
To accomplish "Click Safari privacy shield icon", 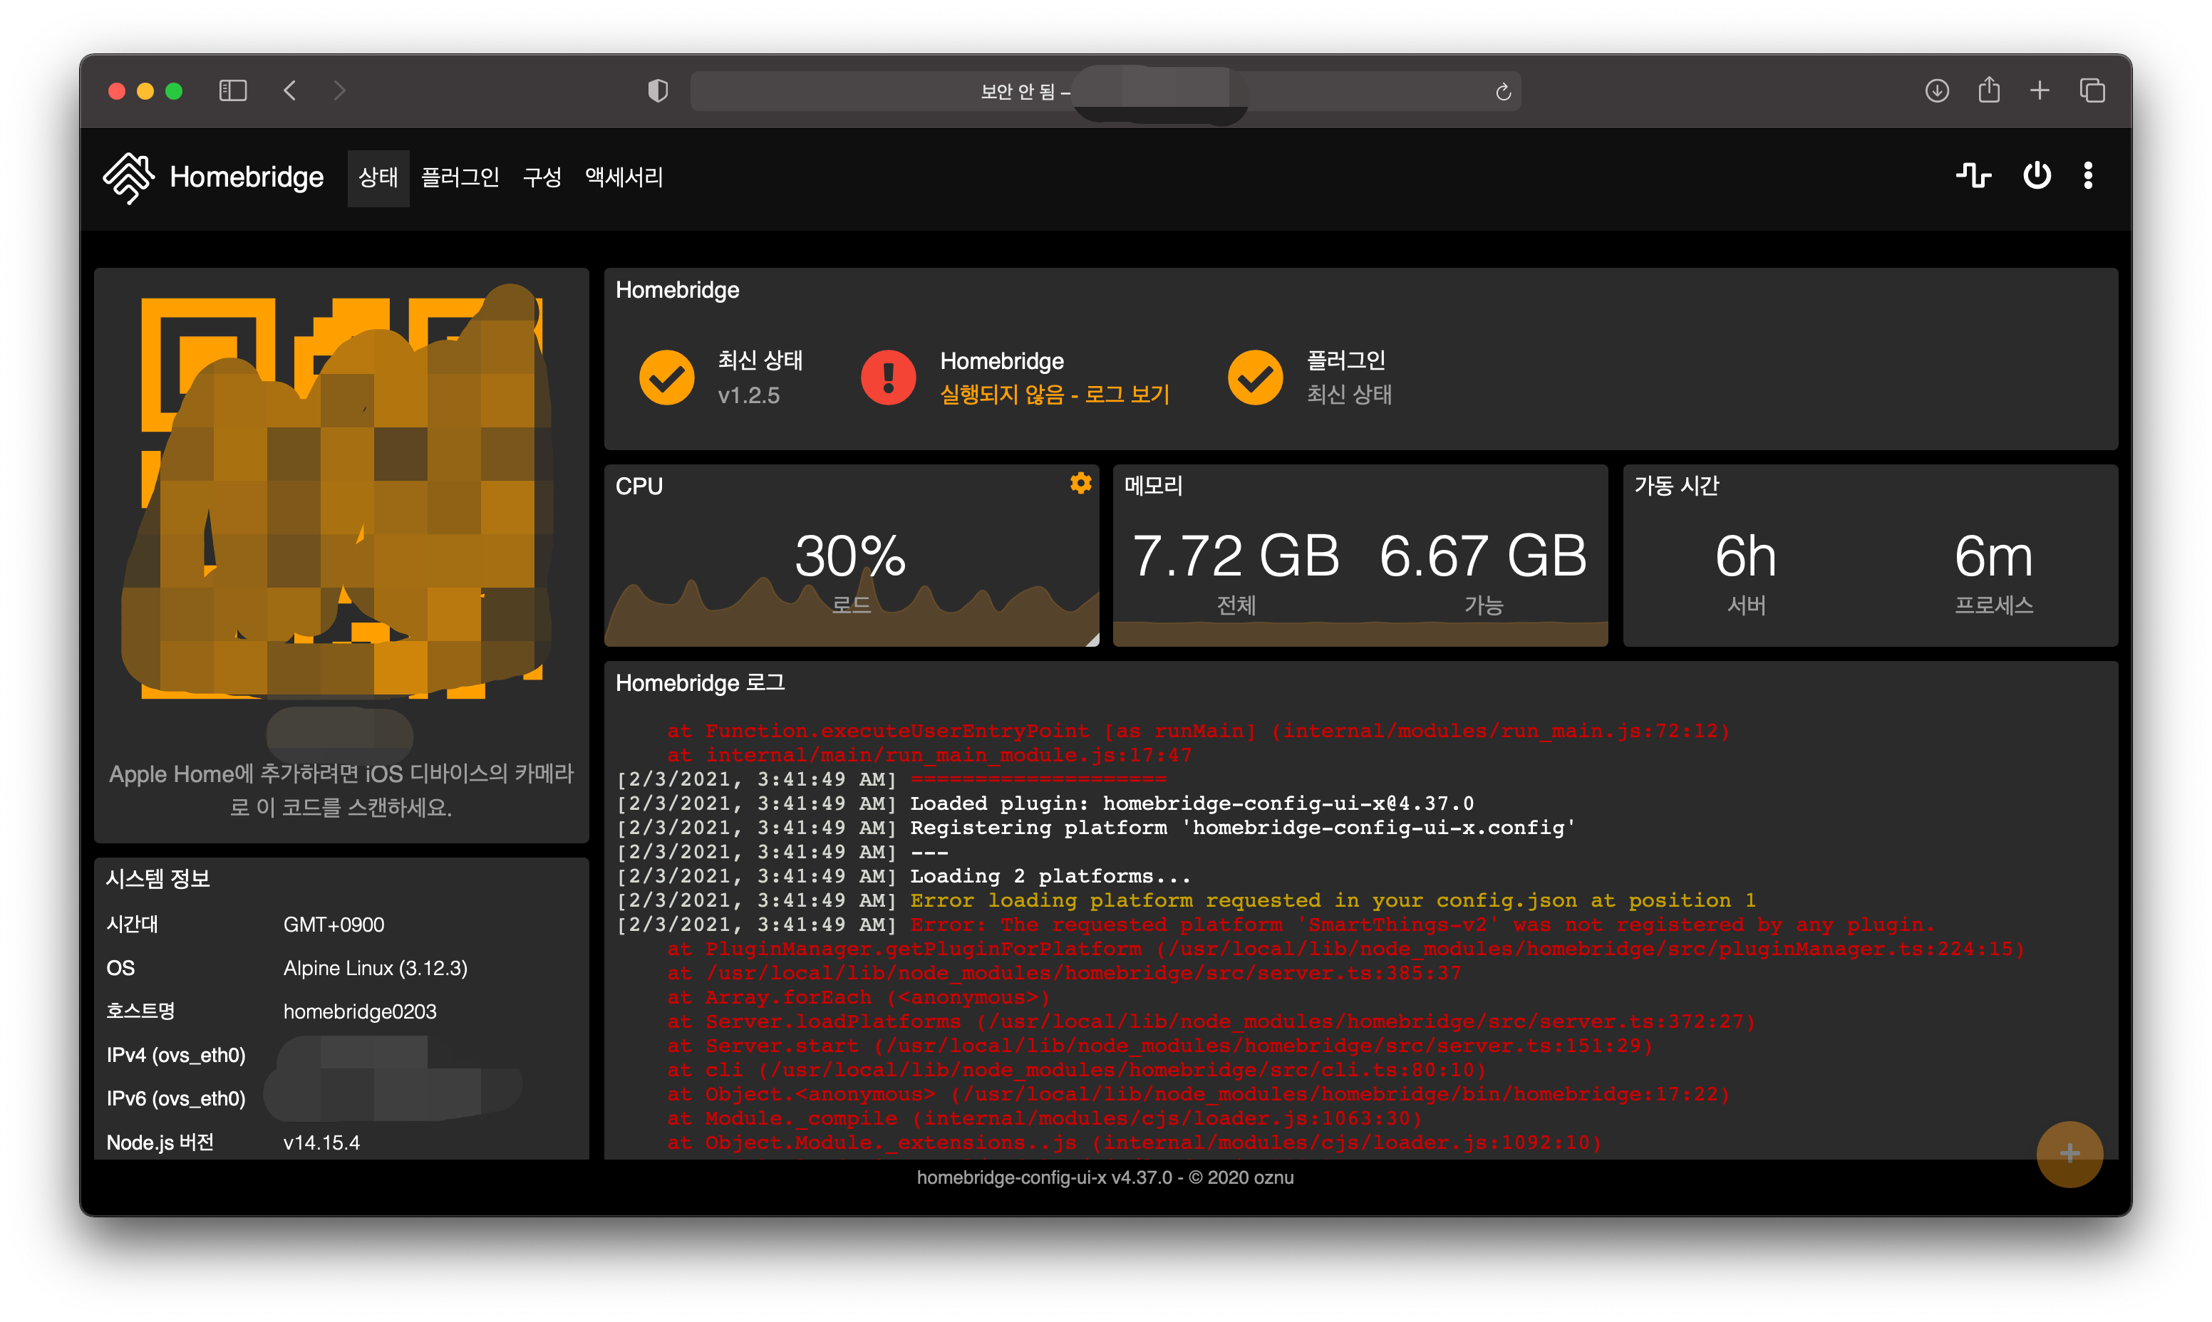I will coord(658,91).
